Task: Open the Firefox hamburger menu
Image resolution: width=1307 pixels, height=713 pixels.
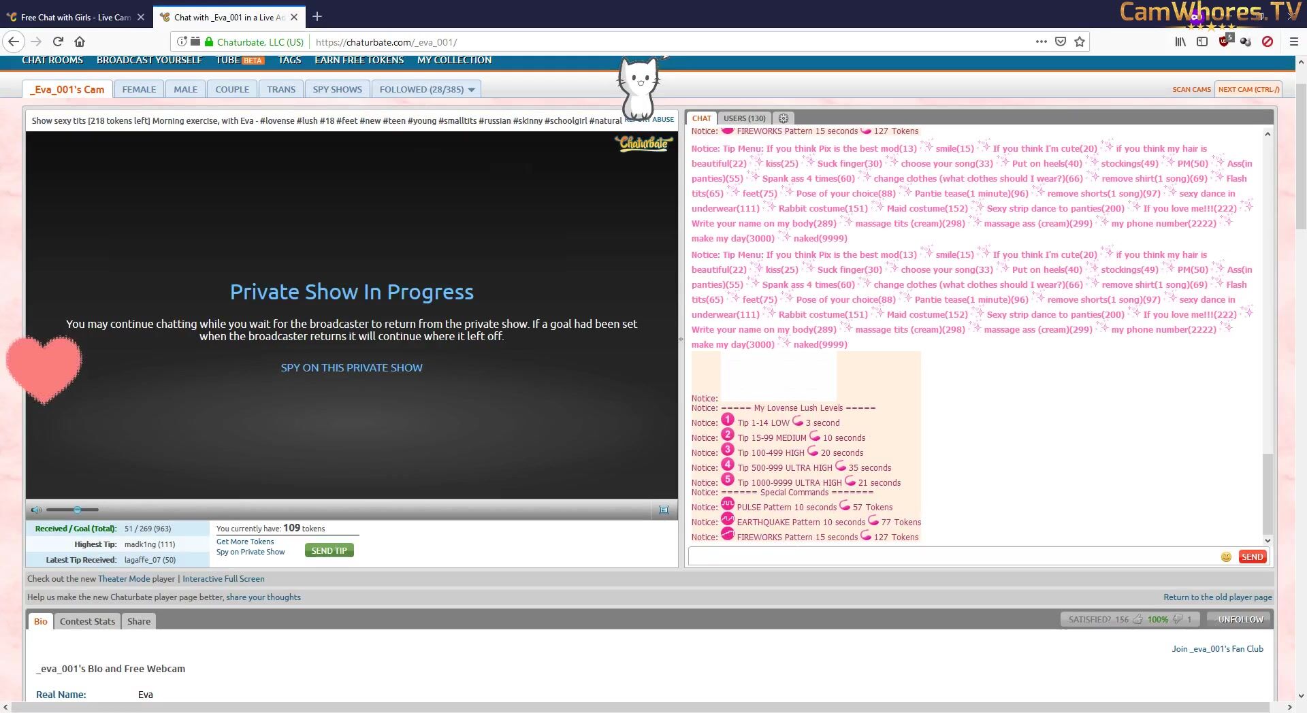Action: pyautogui.click(x=1294, y=42)
